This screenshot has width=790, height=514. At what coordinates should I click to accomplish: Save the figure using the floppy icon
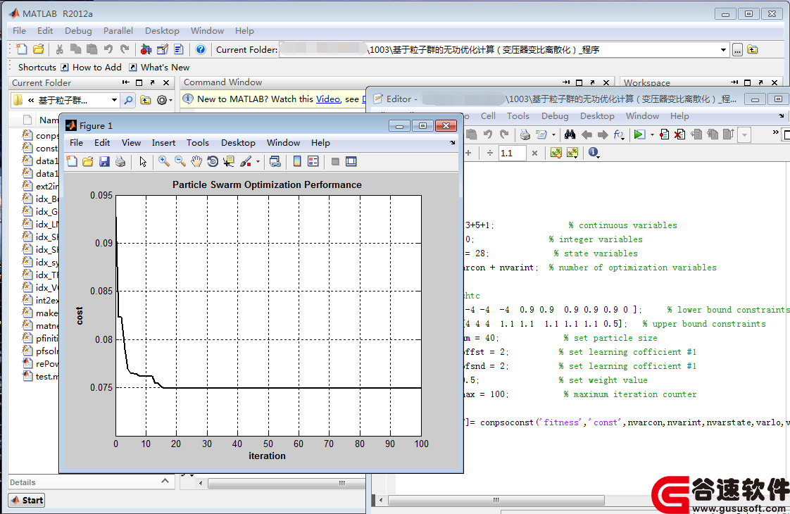pyautogui.click(x=104, y=161)
